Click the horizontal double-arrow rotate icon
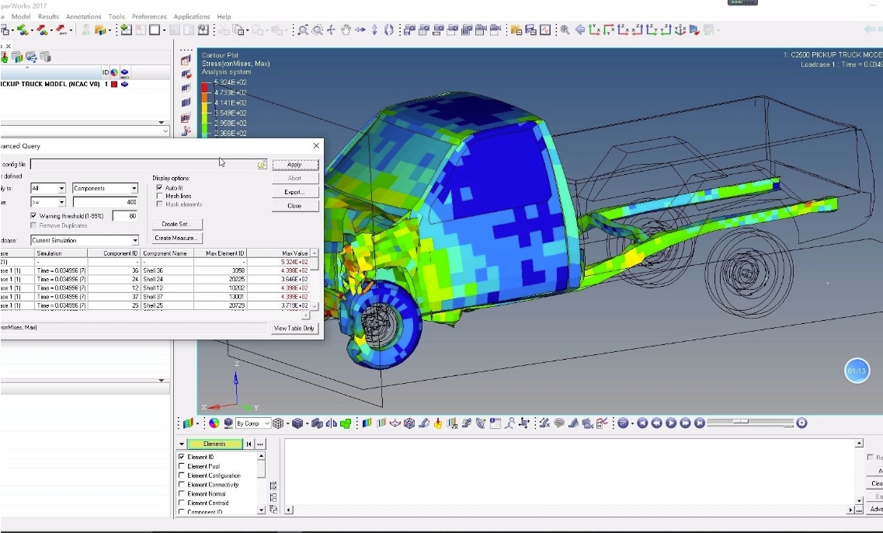The height and width of the screenshot is (533, 883). point(360,30)
